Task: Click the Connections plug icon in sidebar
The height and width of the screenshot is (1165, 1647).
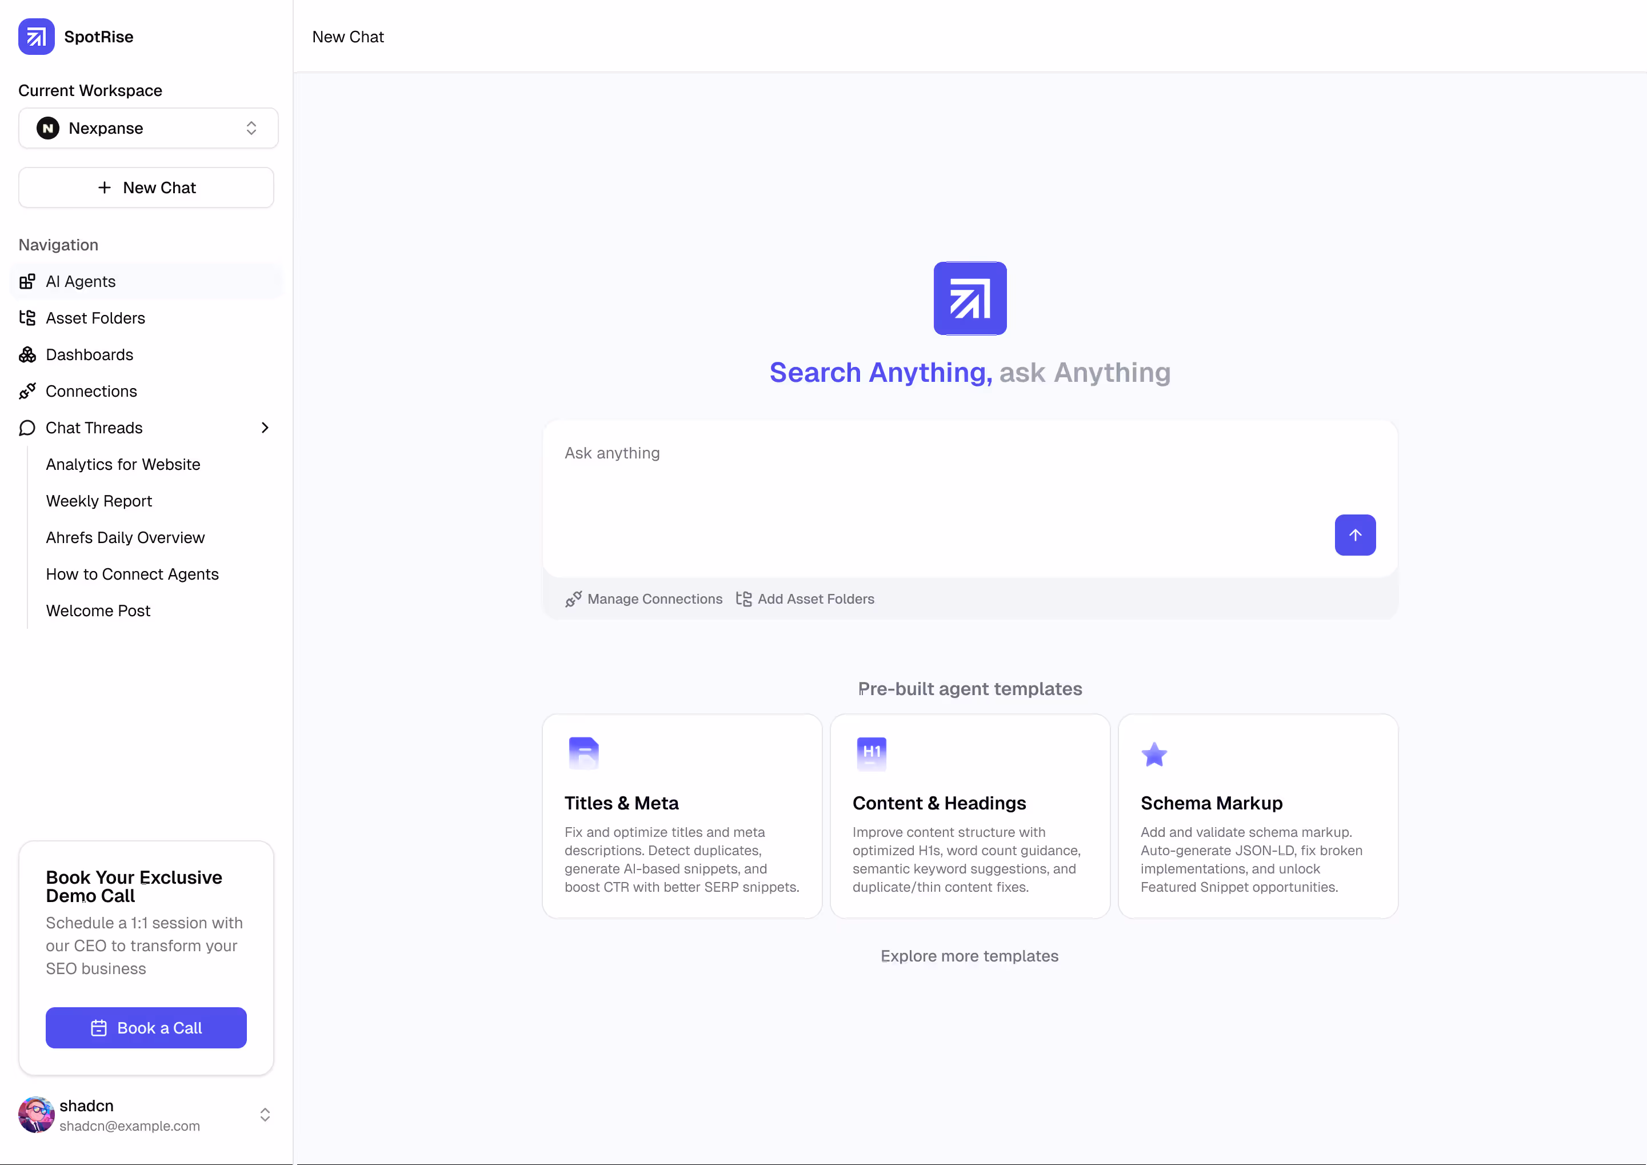Action: tap(27, 391)
